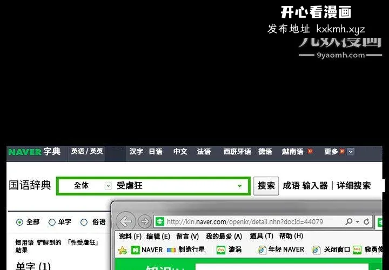Viewport: 389px width, 270px height.
Task: Click the 单字 (1) results heading
Action: point(33,266)
